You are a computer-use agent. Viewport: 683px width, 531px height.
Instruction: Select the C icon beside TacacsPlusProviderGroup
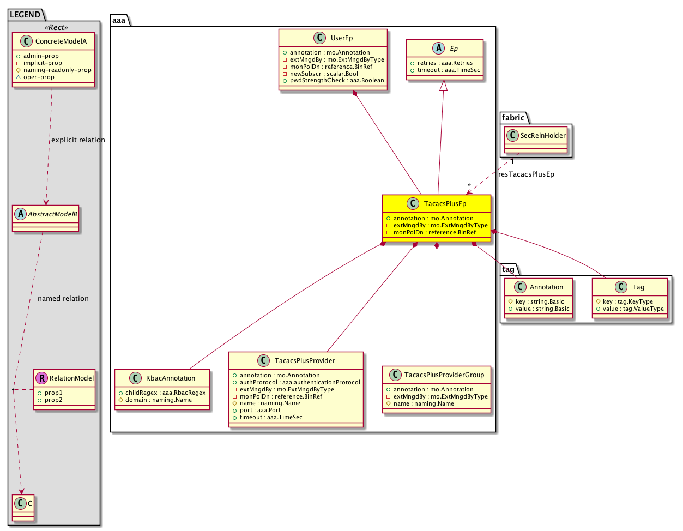click(396, 375)
